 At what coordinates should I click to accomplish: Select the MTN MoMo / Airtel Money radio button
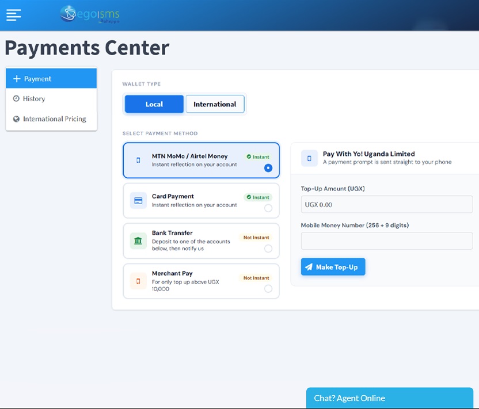pyautogui.click(x=268, y=168)
